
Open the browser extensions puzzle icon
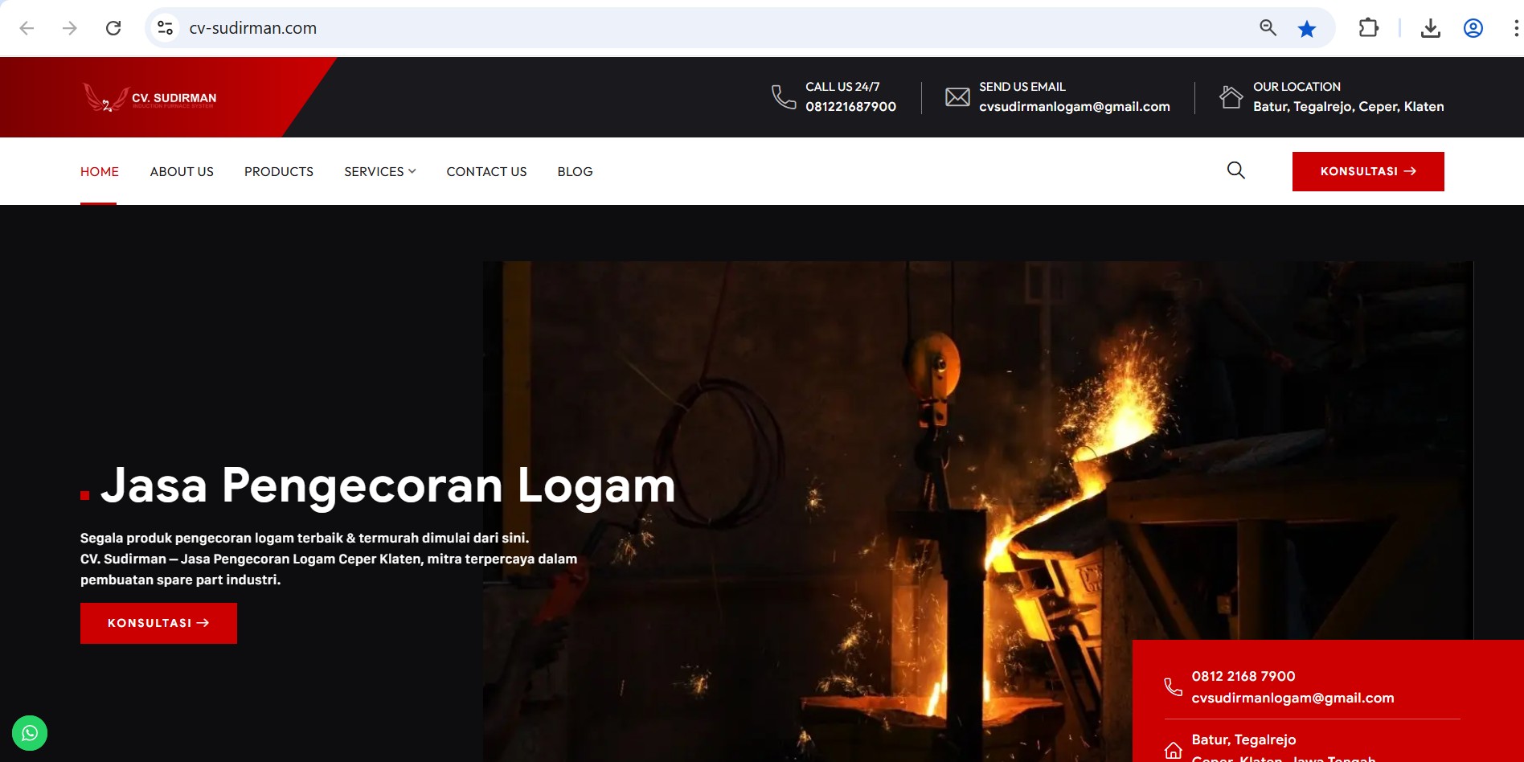click(1368, 28)
